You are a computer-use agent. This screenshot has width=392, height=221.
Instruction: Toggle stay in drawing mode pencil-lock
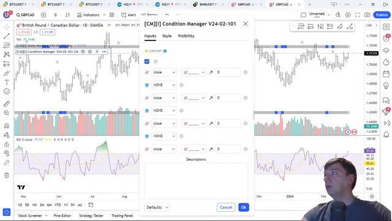tap(7, 135)
